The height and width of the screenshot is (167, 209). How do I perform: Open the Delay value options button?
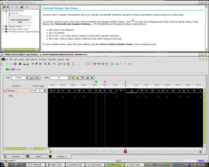point(70,78)
